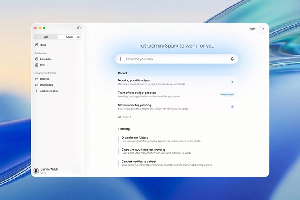Click the BETA badge at top right
This screenshot has height=200, width=300.
pos(253,29)
